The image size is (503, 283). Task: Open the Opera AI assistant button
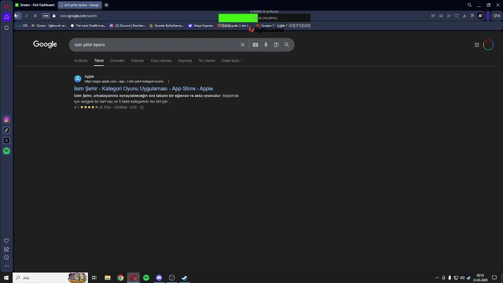[497, 16]
